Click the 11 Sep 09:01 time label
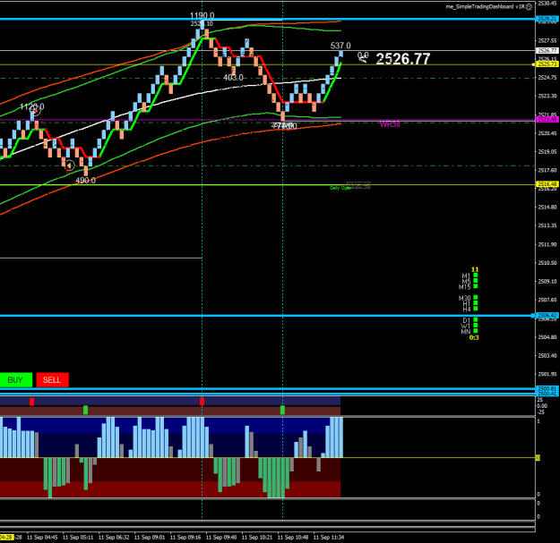Screen dimensions: 560x543 150,538
